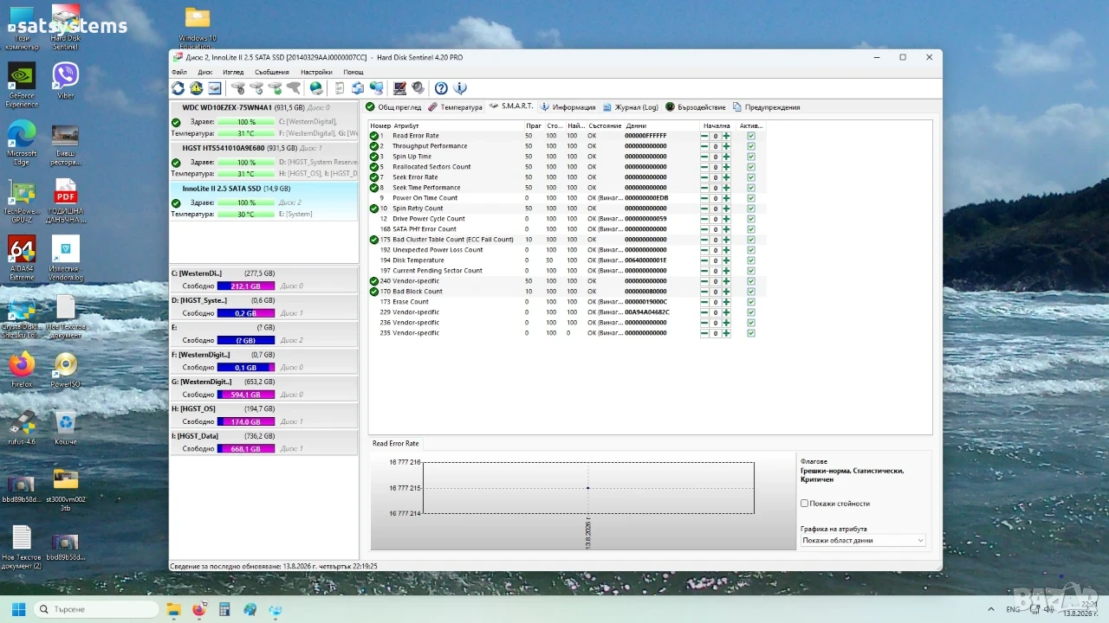The width and height of the screenshot is (1109, 623).
Task: Open the Кошче recycle bin icon
Action: coord(66,428)
